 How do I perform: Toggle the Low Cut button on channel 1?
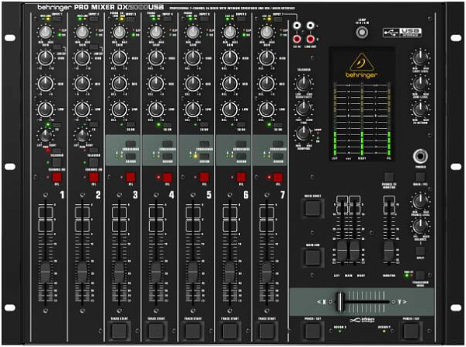pyautogui.click(x=57, y=47)
